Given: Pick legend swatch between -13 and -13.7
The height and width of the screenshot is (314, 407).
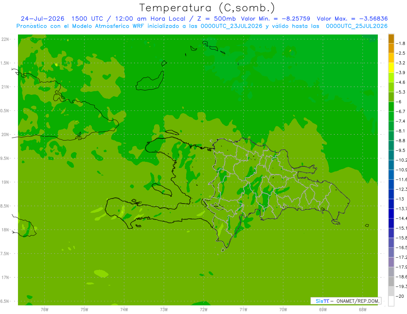Looking at the screenshot, I should 391,204.
